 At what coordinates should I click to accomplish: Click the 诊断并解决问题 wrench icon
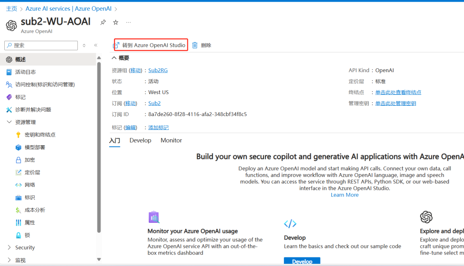click(x=9, y=110)
